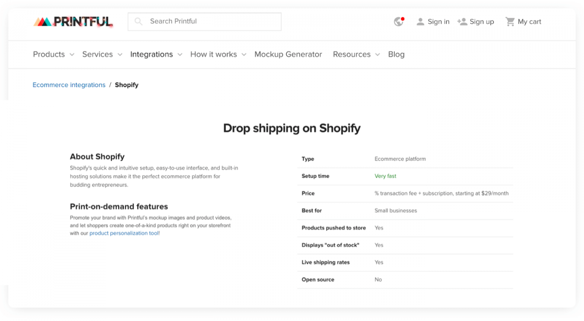
Task: Open the Sign up link
Action: 482,22
